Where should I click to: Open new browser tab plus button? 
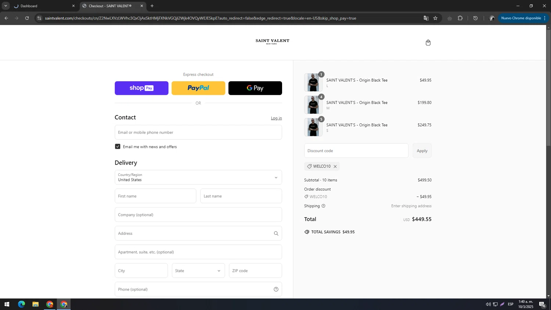pyautogui.click(x=152, y=6)
